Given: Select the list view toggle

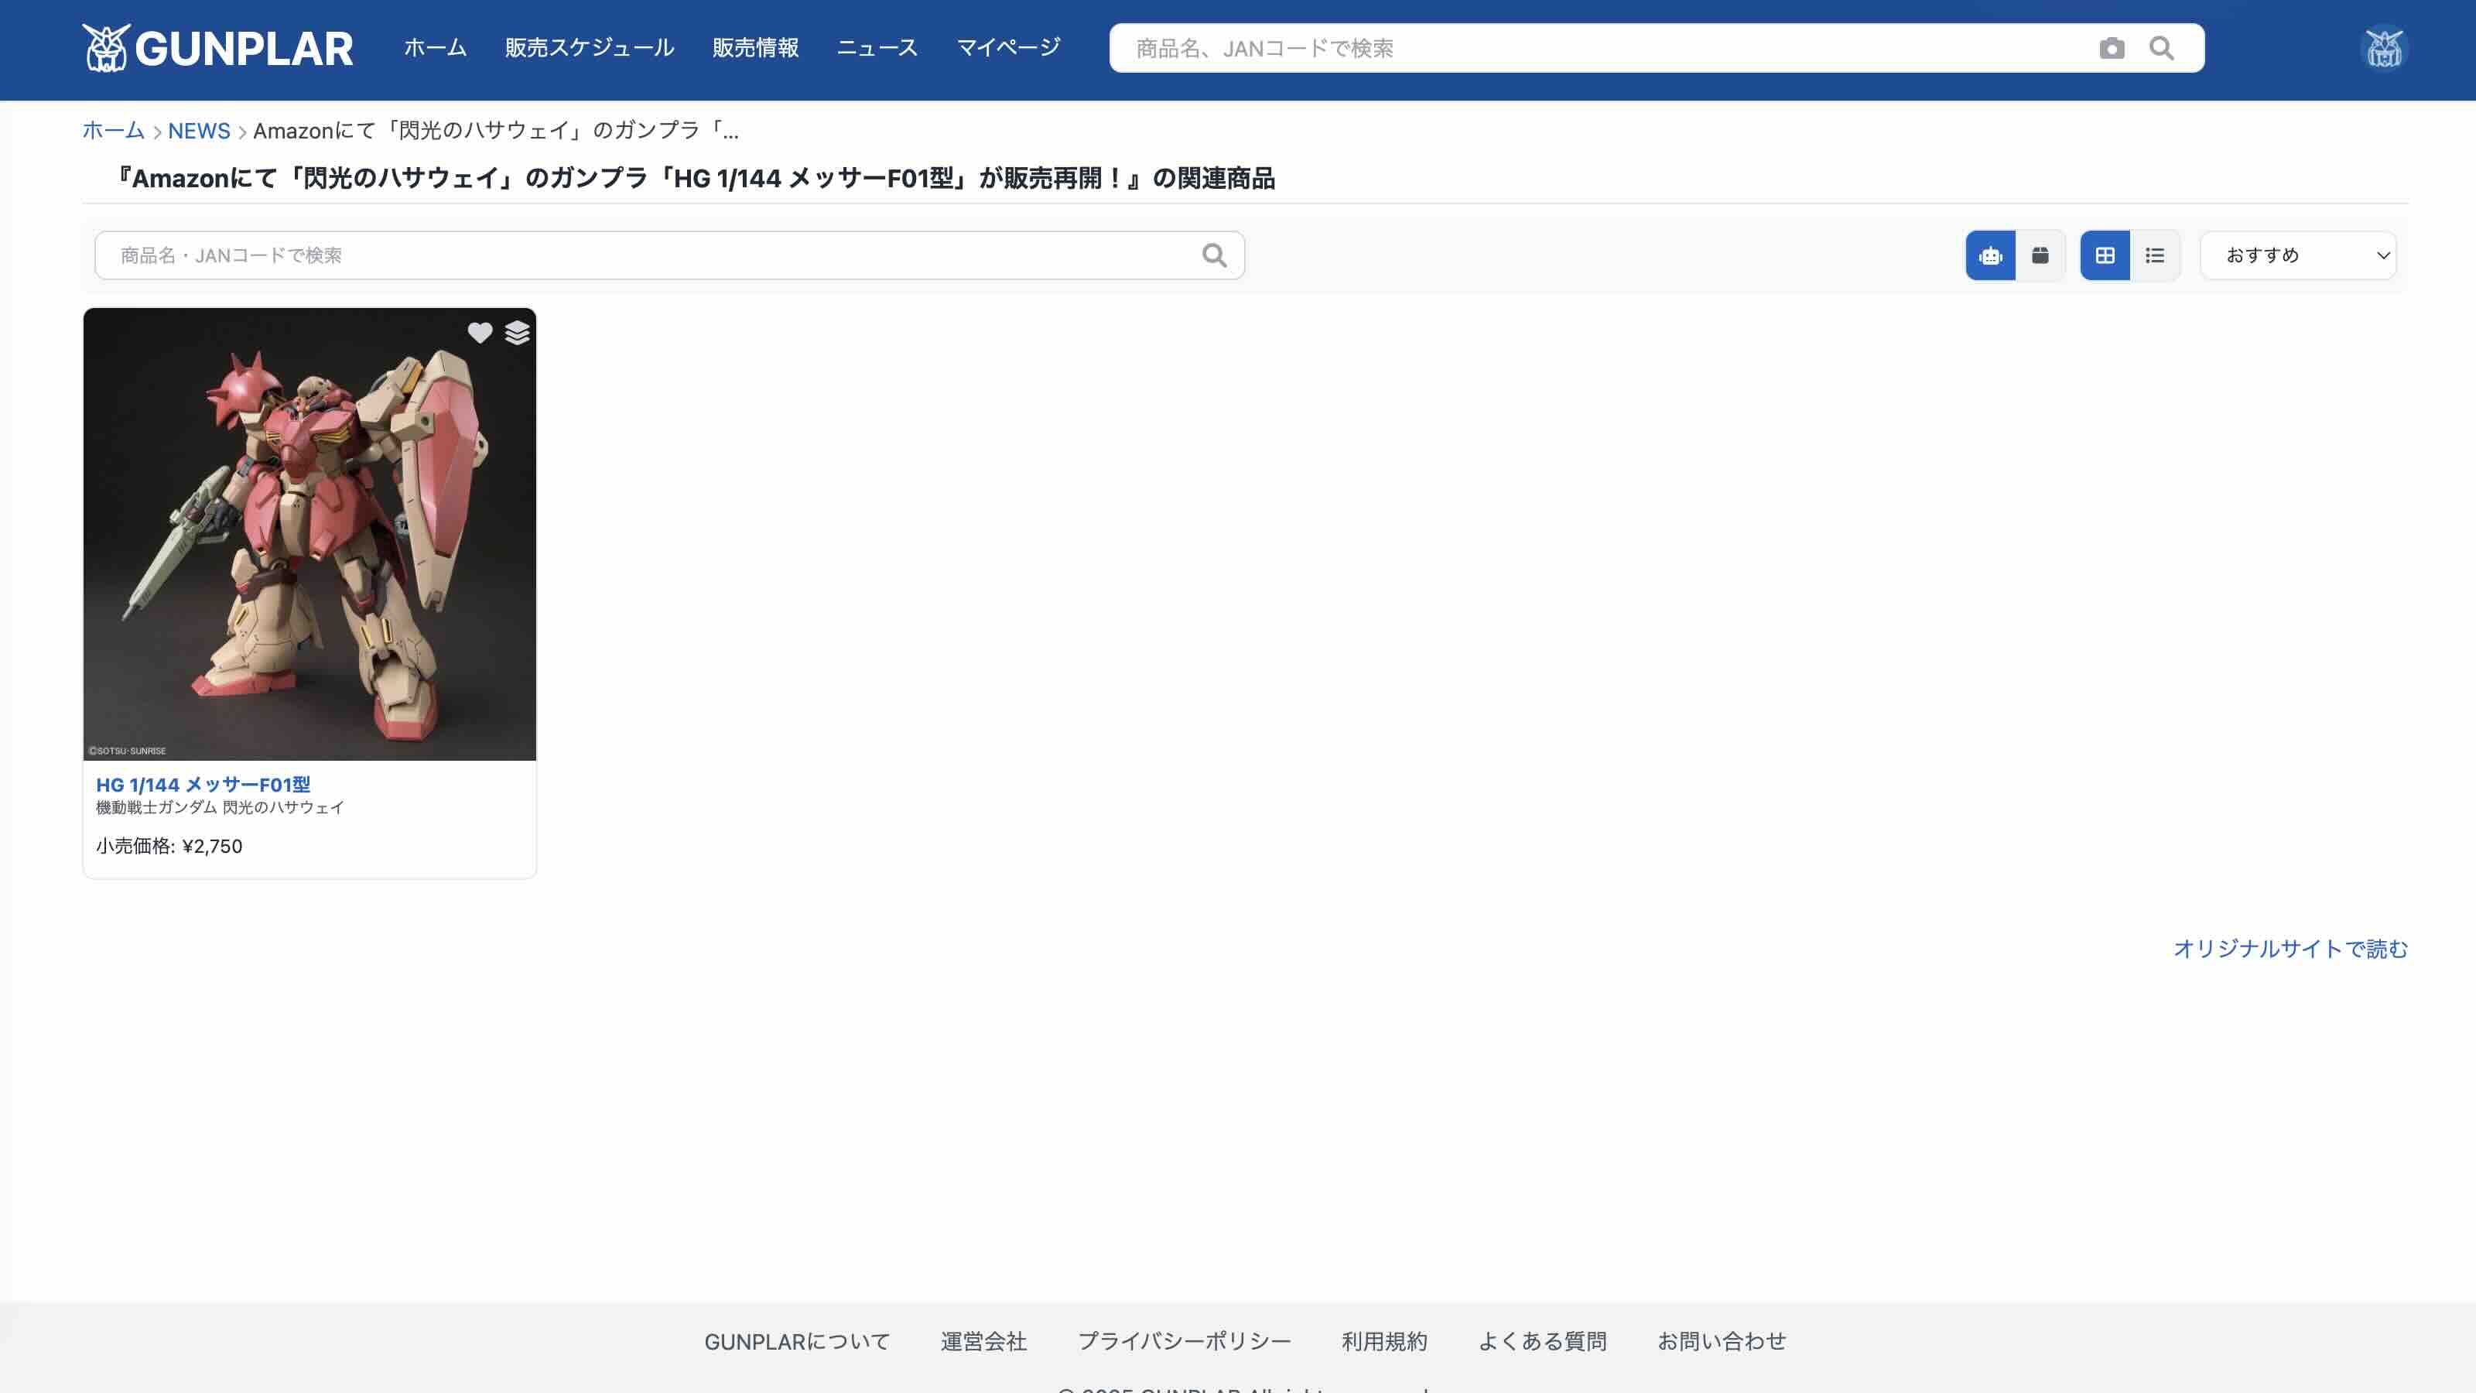Looking at the screenshot, I should [2155, 255].
